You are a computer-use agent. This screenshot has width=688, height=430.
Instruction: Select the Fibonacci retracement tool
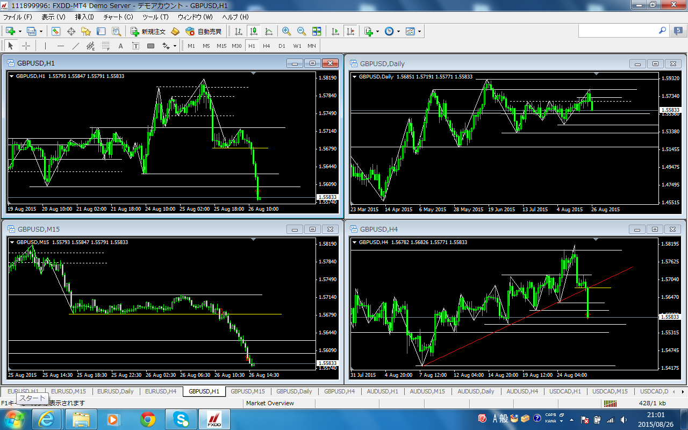[x=106, y=46]
